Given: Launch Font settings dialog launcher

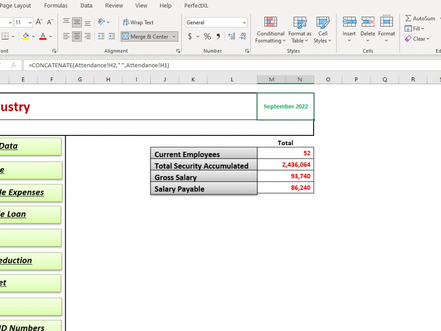Looking at the screenshot, I should point(54,51).
